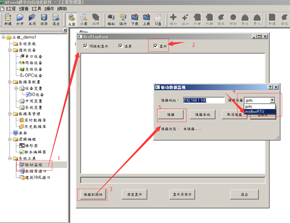Toggle the 显示 checkbox
Image resolution: width=290 pixels, height=223 pixels.
(x=156, y=46)
